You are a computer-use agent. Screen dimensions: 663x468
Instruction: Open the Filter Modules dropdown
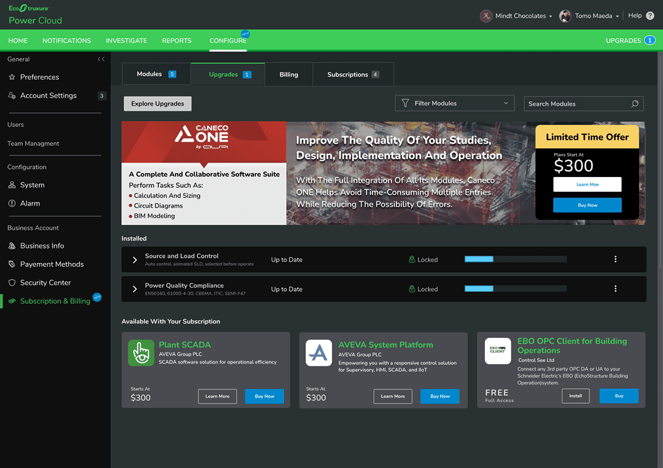pos(455,103)
